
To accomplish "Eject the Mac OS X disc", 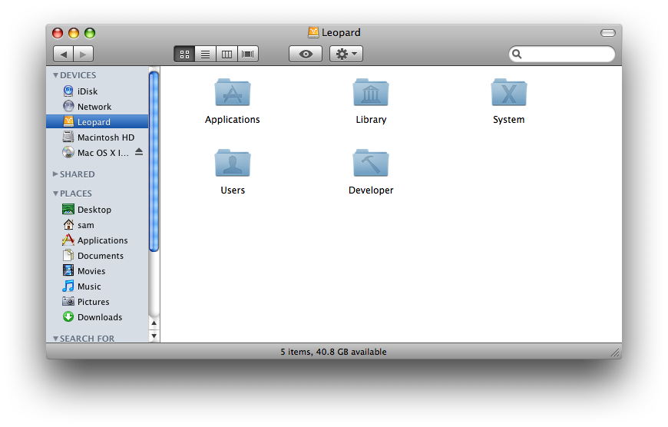I will (x=139, y=152).
